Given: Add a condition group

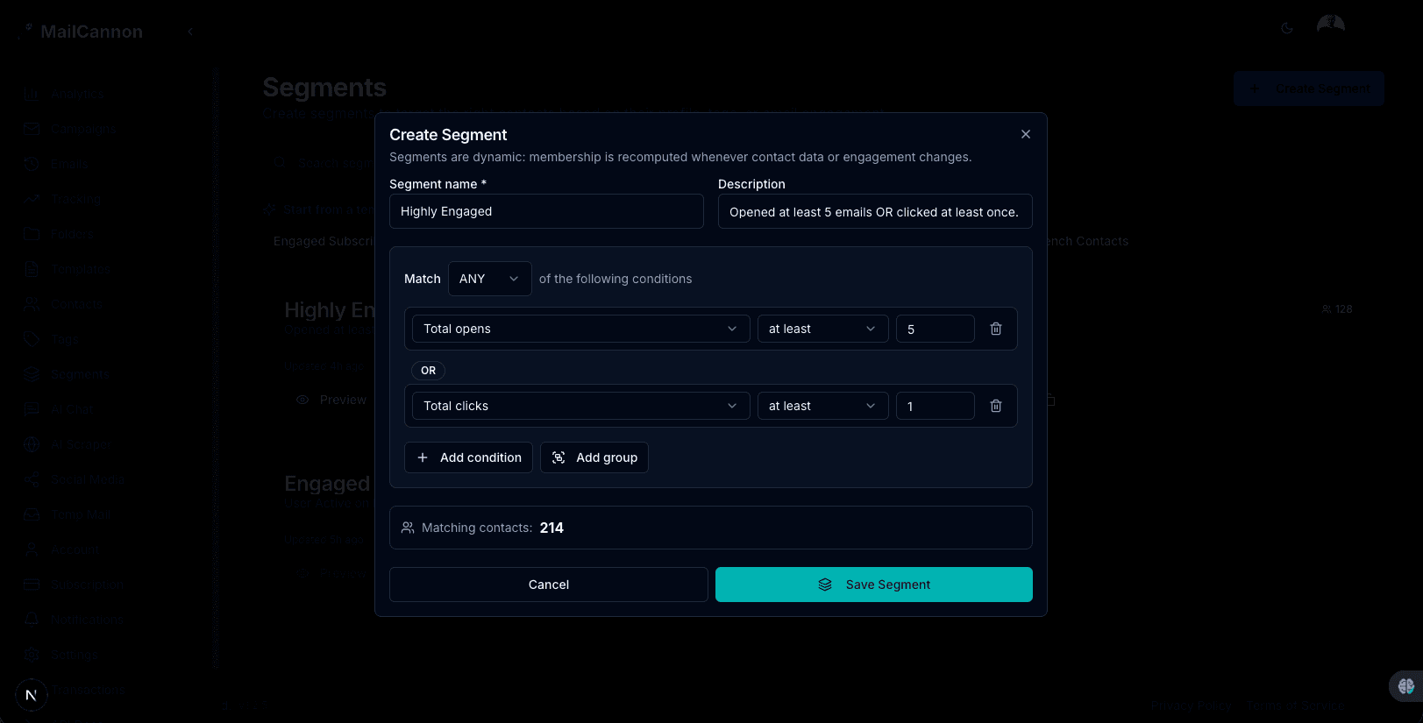Looking at the screenshot, I should pyautogui.click(x=594, y=457).
